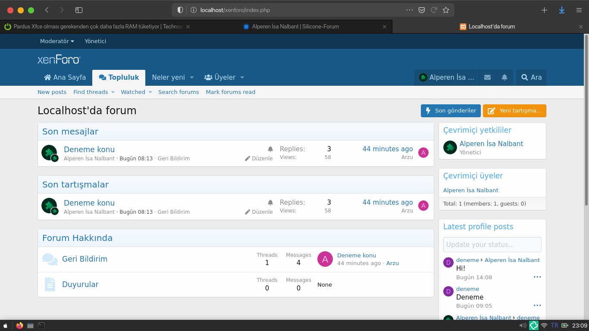
Task: Open Alperen İsa account menu
Action: pyautogui.click(x=446, y=78)
